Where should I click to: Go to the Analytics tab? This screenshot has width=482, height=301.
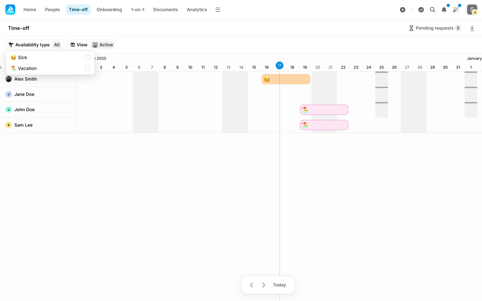(x=197, y=10)
